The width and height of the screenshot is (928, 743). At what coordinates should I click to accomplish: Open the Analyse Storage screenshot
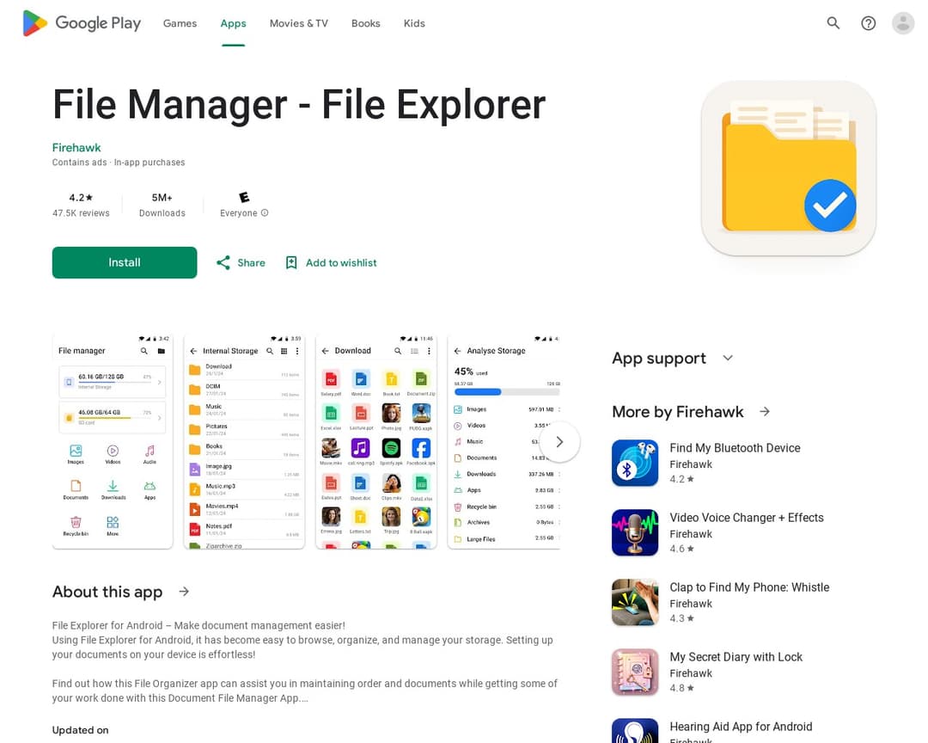pyautogui.click(x=504, y=442)
